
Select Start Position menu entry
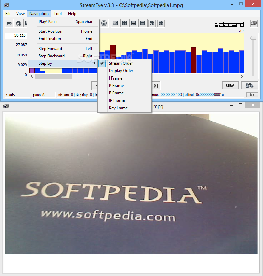pyautogui.click(x=63, y=31)
